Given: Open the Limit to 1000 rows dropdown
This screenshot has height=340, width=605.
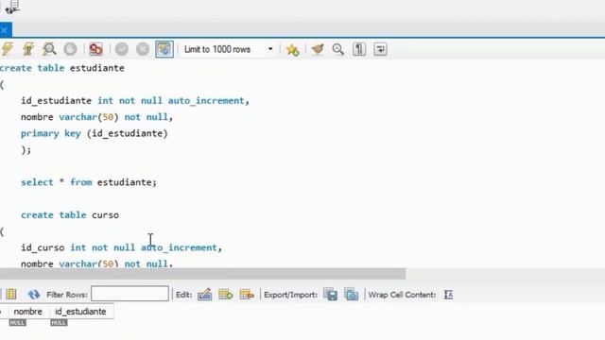Looking at the screenshot, I should [229, 49].
